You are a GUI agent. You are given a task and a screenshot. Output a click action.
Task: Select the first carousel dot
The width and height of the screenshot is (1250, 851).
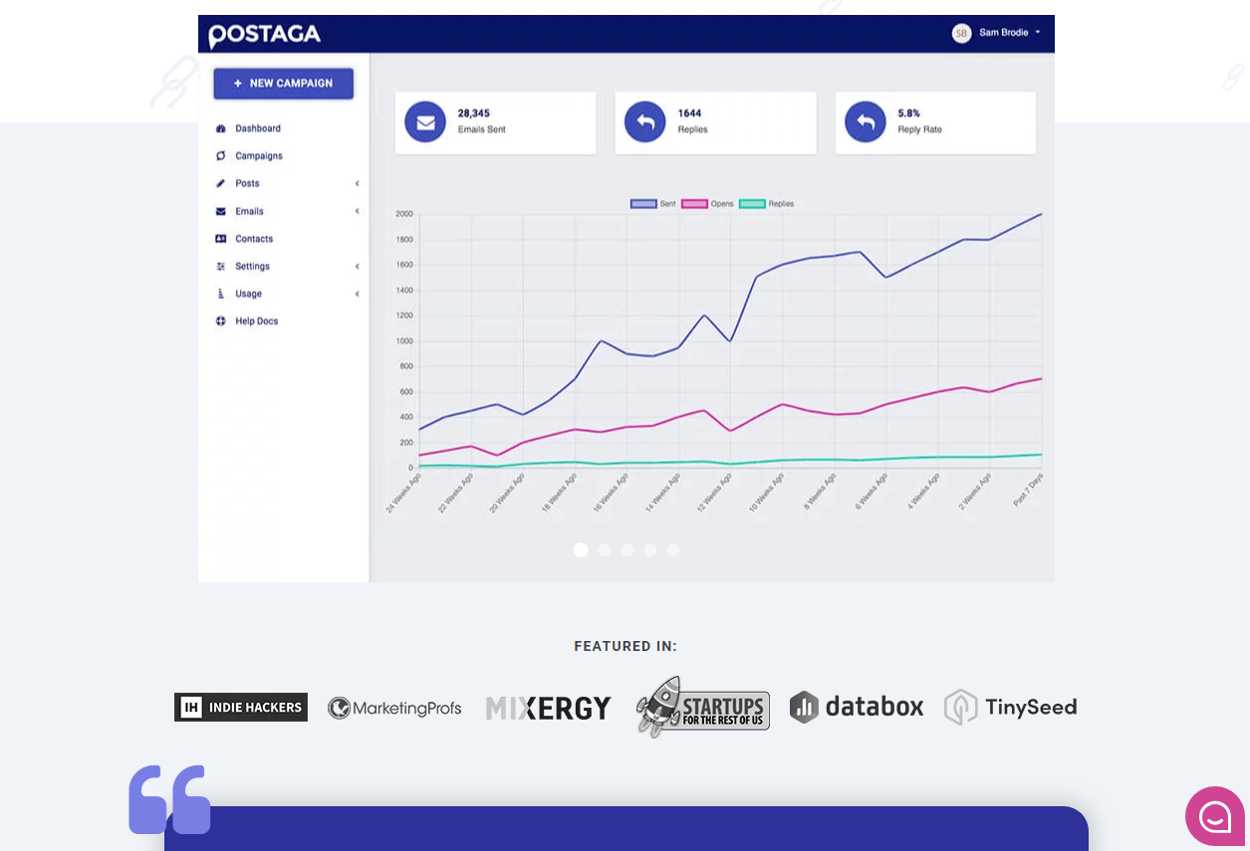click(x=581, y=549)
